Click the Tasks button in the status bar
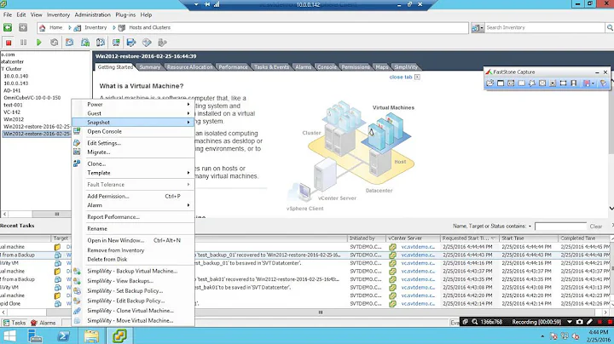 click(x=14, y=323)
